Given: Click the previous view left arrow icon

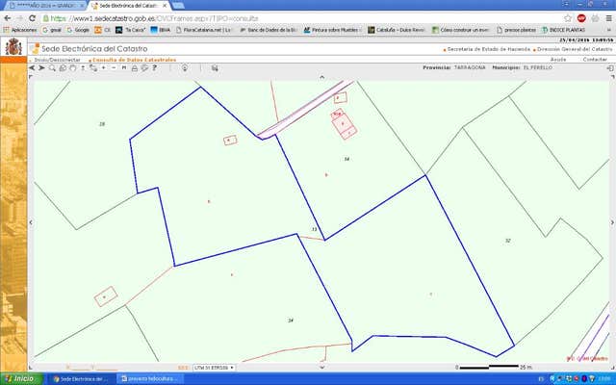Looking at the screenshot, I should click(32, 68).
